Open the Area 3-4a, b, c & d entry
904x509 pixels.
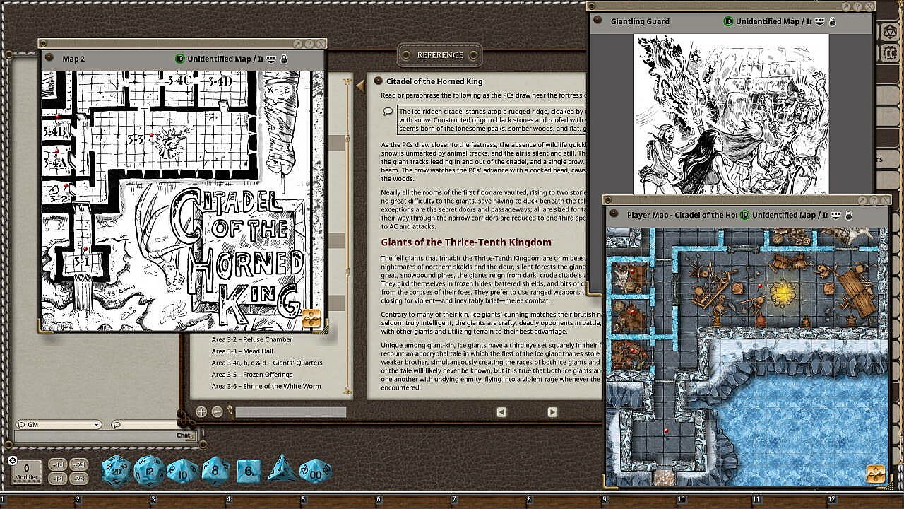267,363
